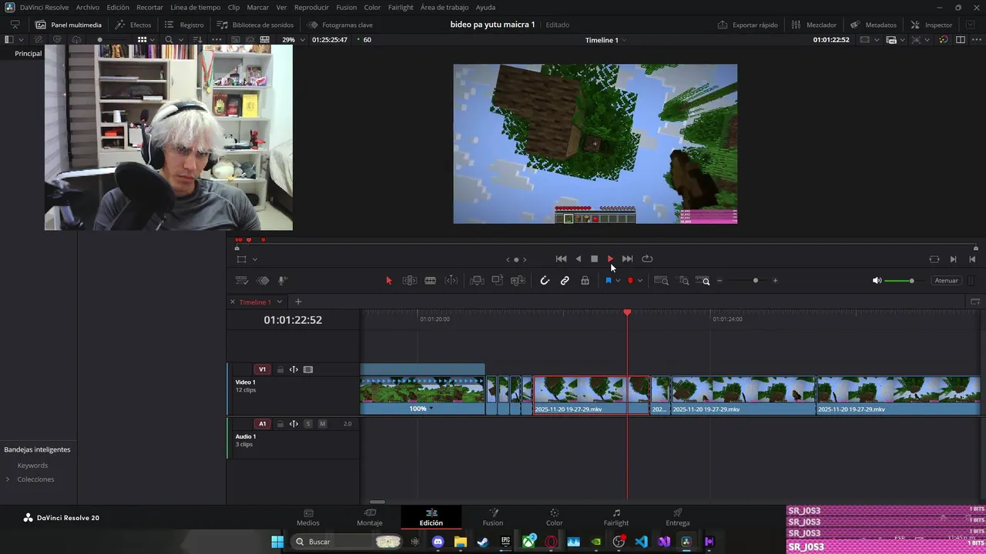Select the arrow Selection mode tool

coord(389,281)
